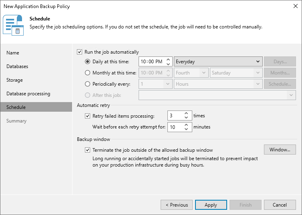The width and height of the screenshot is (302, 215).
Task: Click the Months... button
Action: point(280,73)
